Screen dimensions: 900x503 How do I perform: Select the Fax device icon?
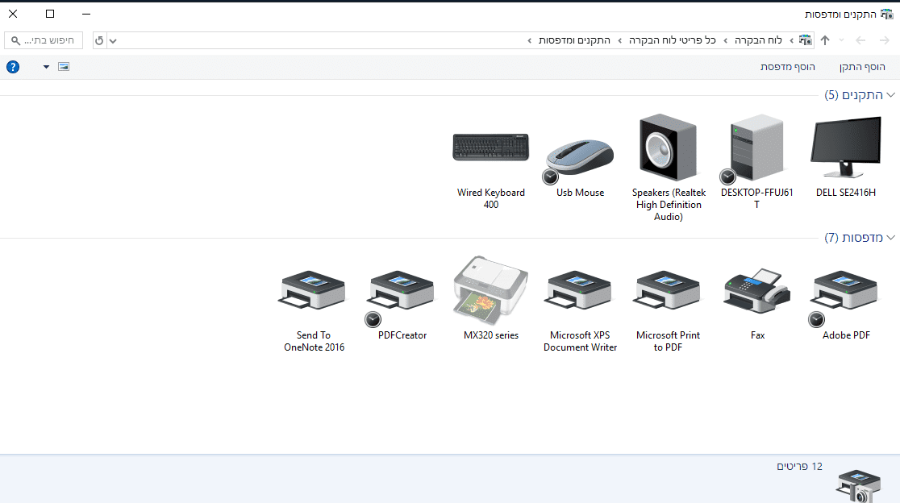[x=757, y=291]
